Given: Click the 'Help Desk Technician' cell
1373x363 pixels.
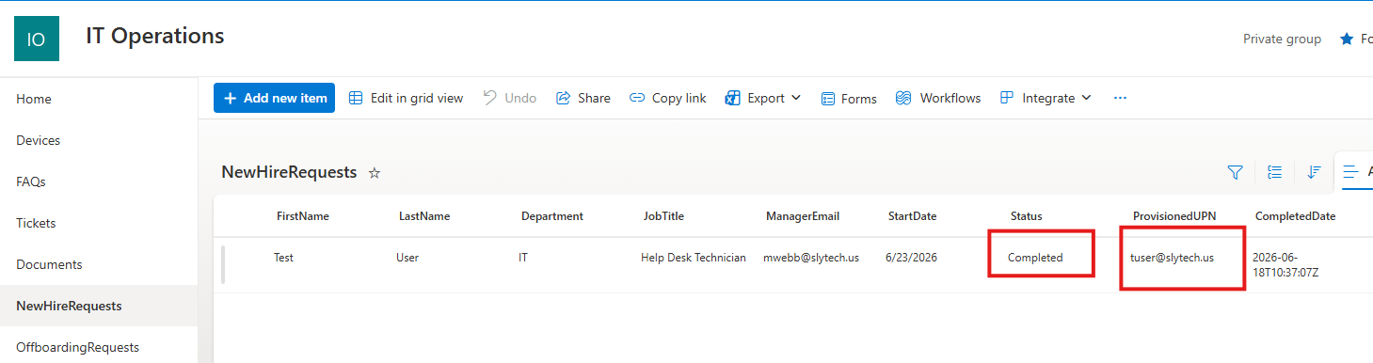Looking at the screenshot, I should (694, 258).
